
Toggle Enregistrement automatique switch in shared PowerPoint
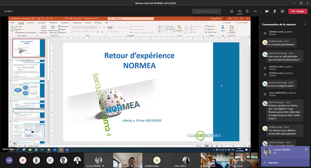[x=33, y=19]
